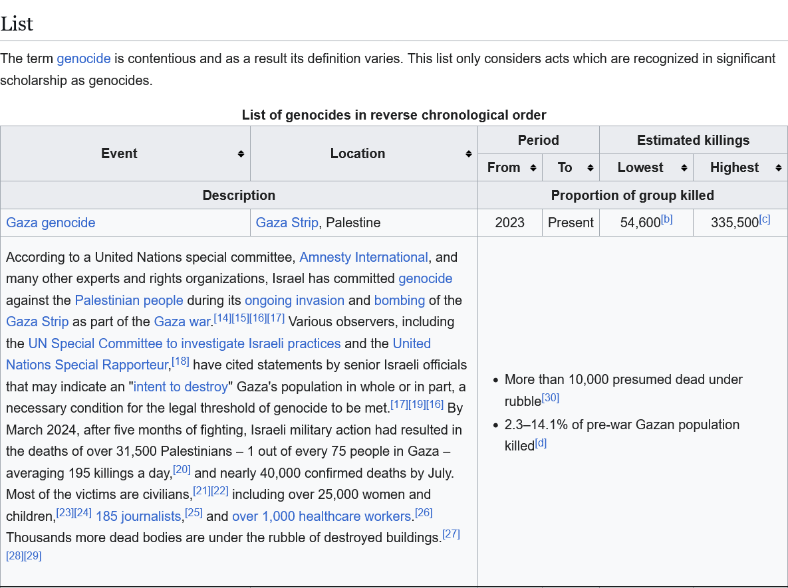Click the Description header cell
Screen dimensions: 788x588
point(239,195)
